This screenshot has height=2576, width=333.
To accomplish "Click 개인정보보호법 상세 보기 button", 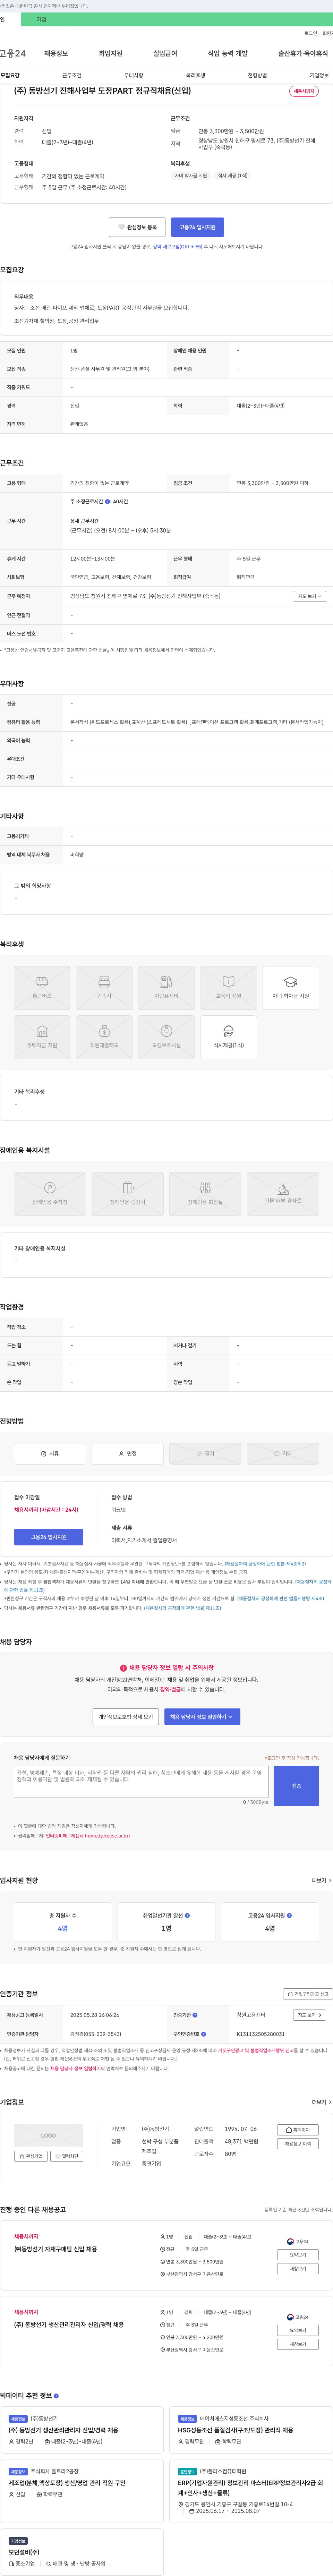I will [126, 1717].
